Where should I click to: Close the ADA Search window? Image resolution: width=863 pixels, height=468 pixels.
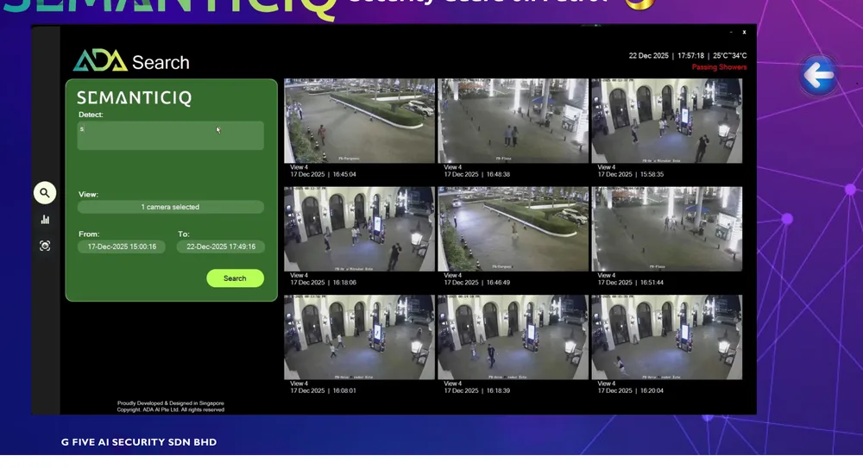744,33
